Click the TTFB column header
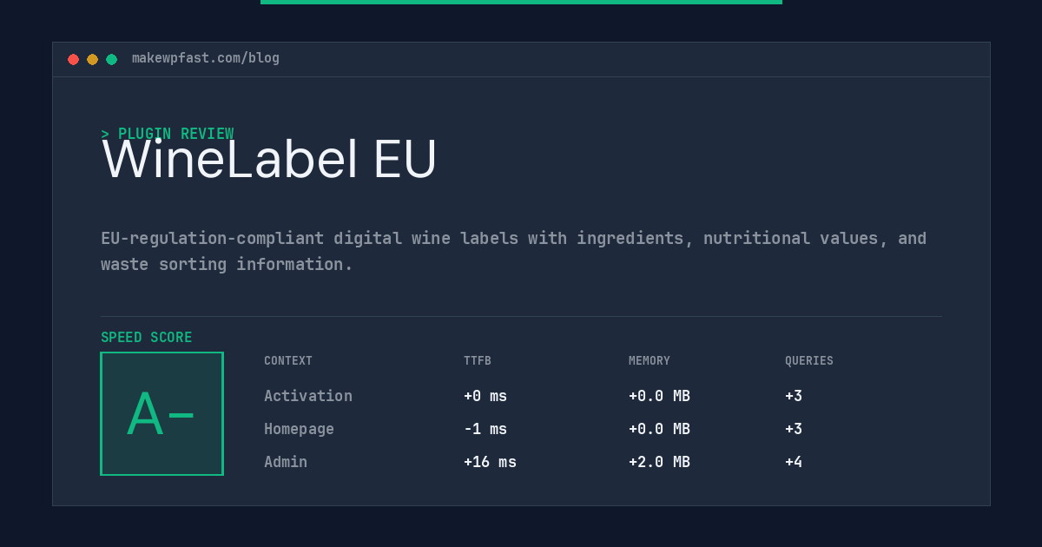 pyautogui.click(x=478, y=361)
